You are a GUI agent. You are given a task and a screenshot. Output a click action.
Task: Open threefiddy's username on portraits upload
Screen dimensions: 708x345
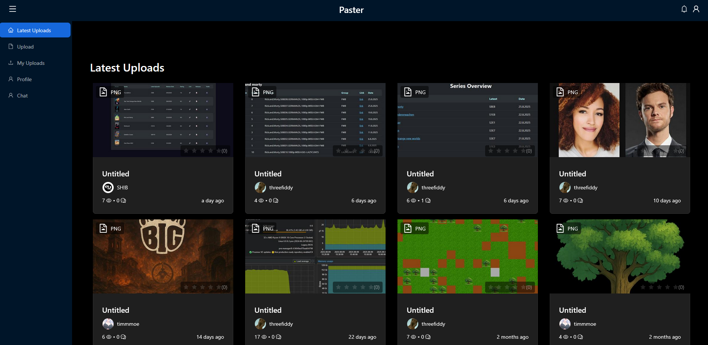[585, 188]
